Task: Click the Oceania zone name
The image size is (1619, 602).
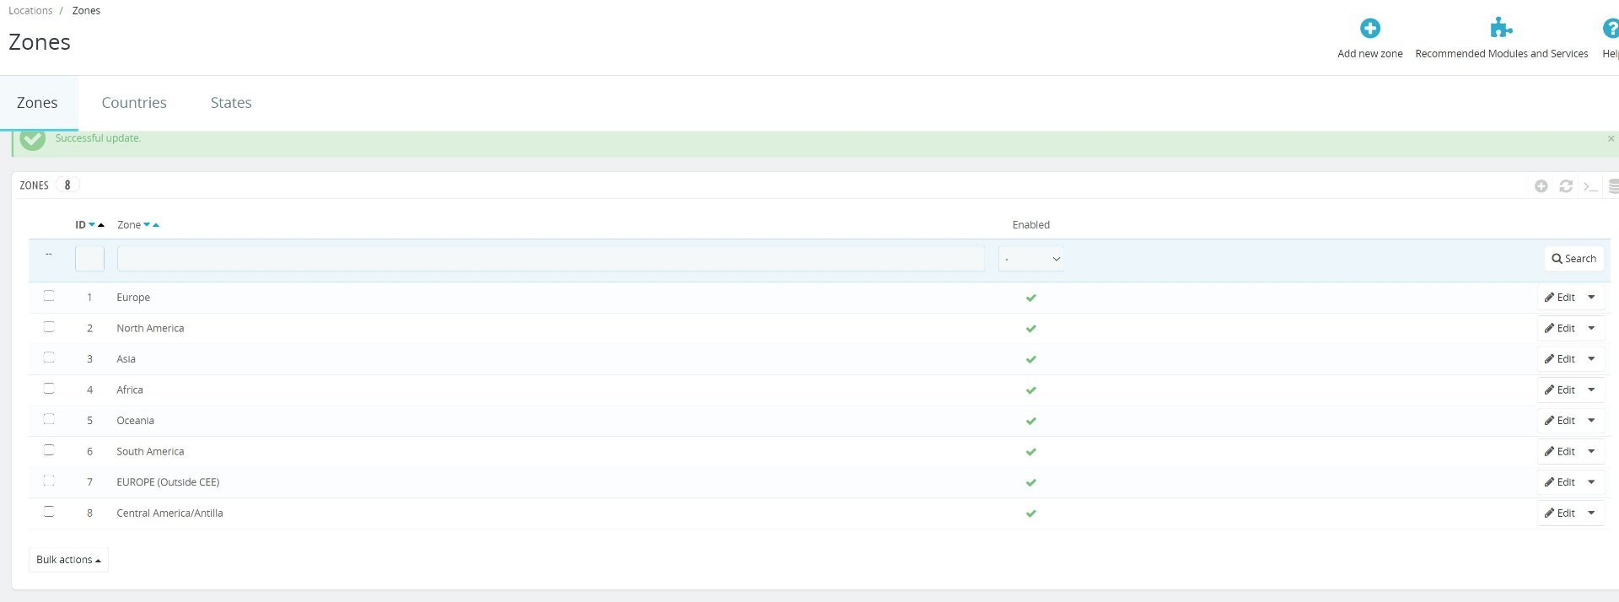Action: pos(135,421)
